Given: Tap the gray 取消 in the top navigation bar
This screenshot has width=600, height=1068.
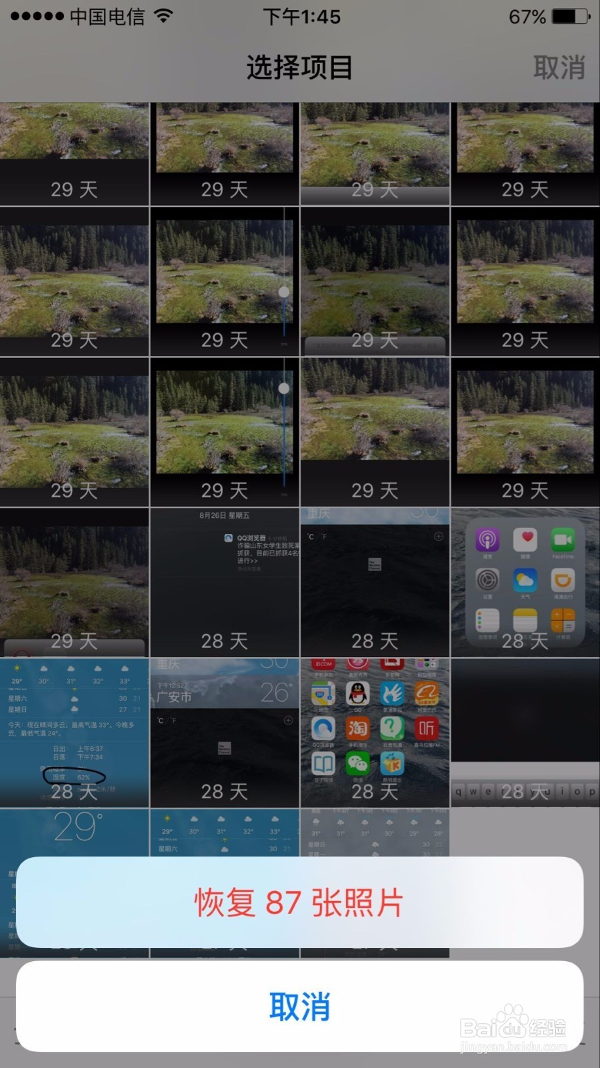Looking at the screenshot, I should (x=559, y=67).
